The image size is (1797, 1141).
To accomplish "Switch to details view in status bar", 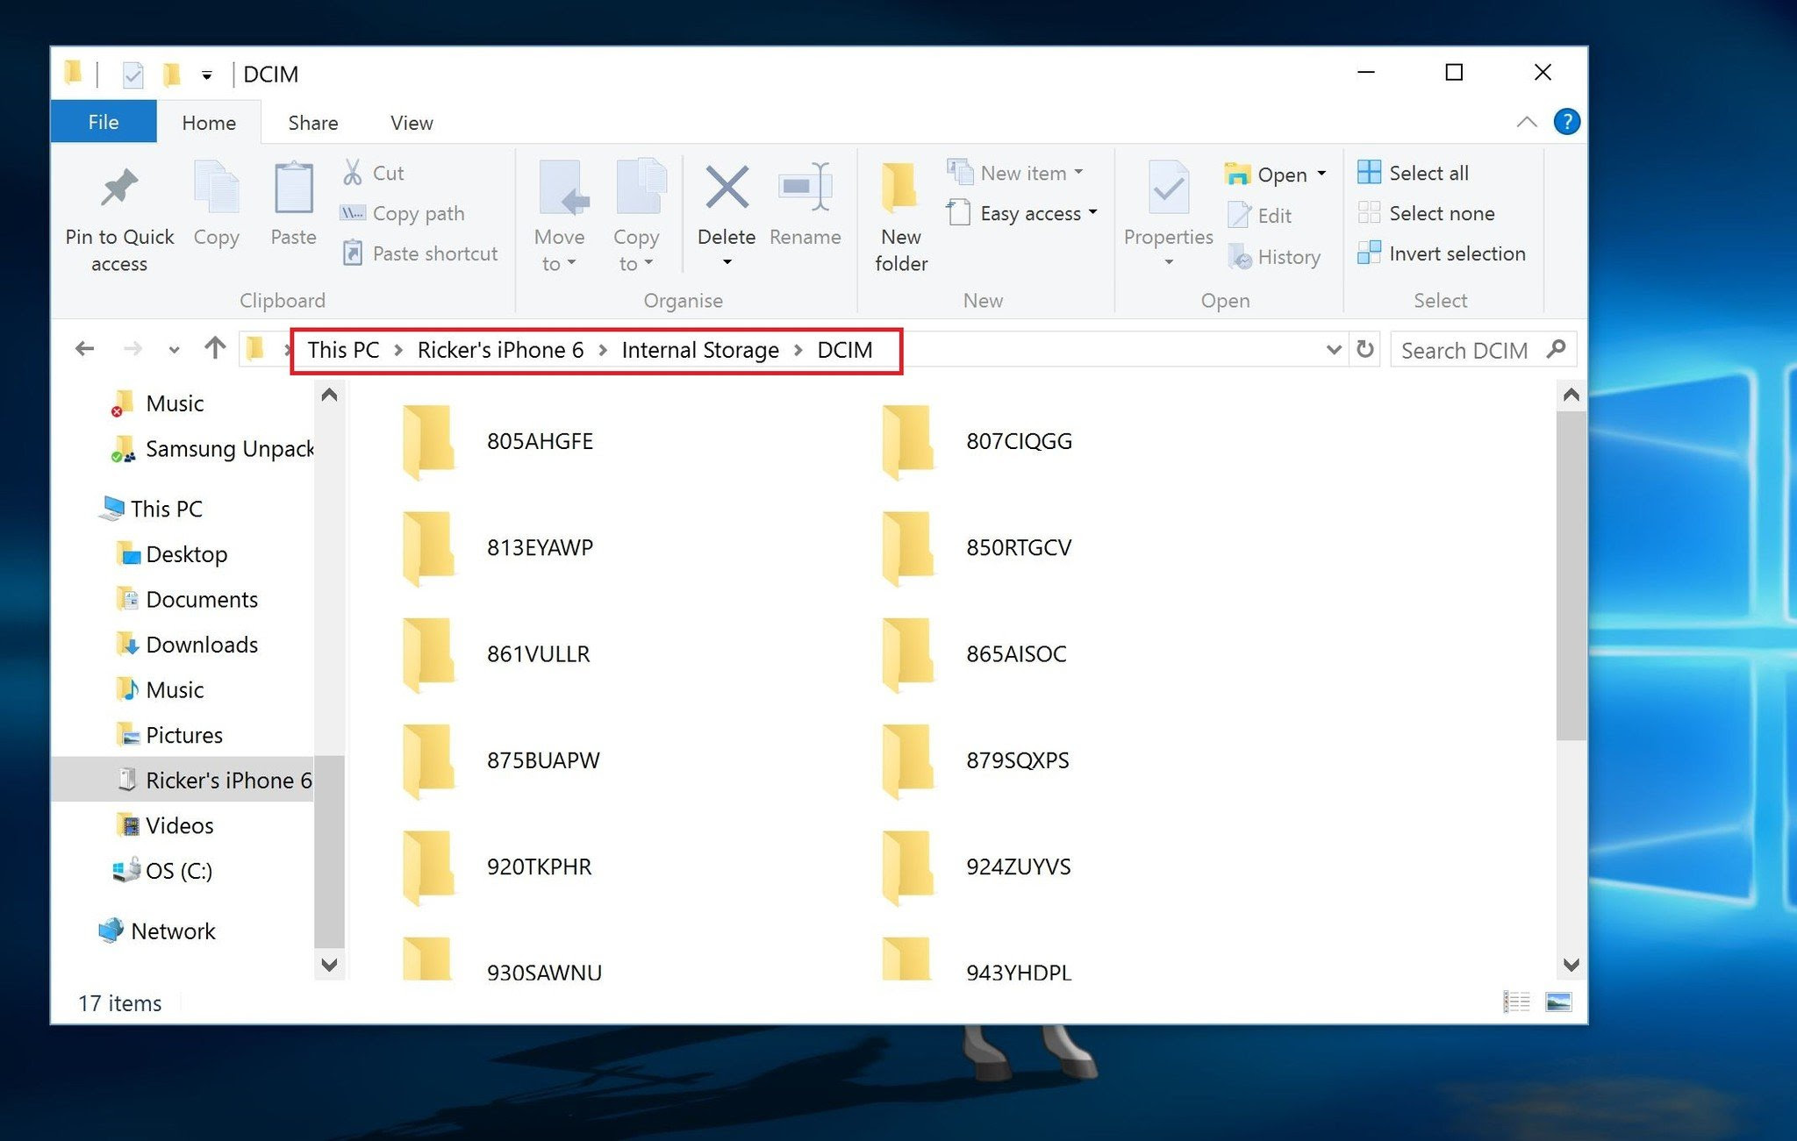I will pos(1517,1002).
